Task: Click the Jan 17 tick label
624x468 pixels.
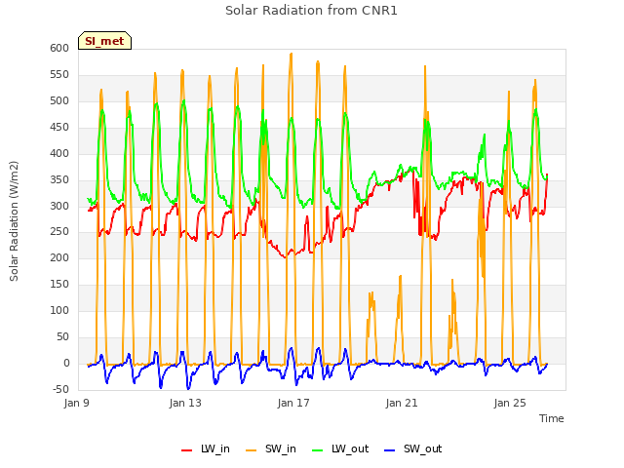Action: point(293,403)
